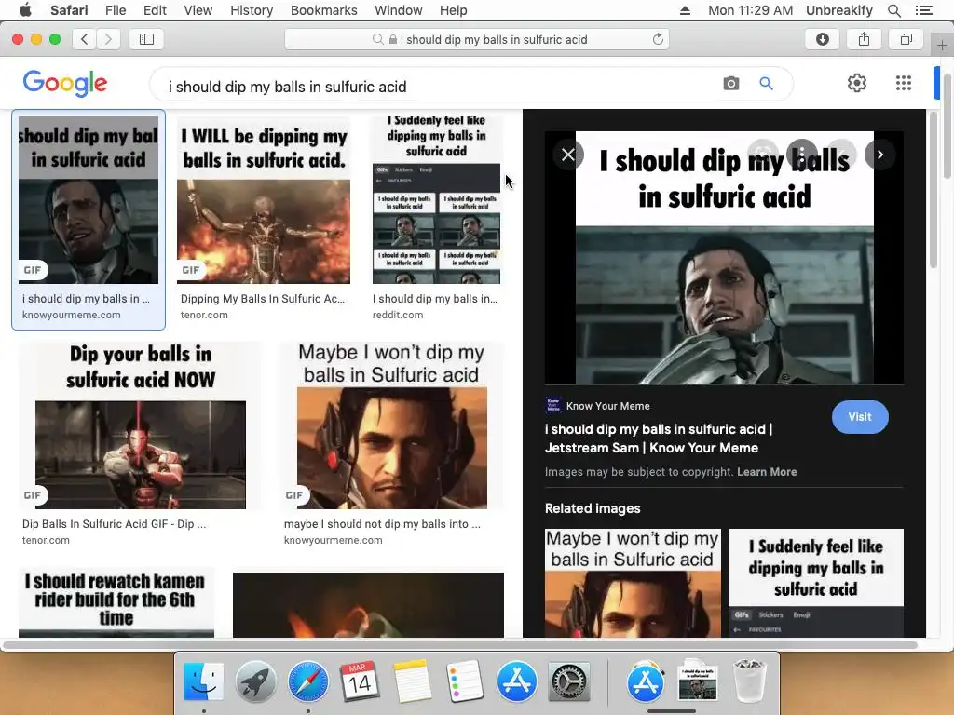954x715 pixels.
Task: Click the eject icon in menu bar
Action: point(685,10)
